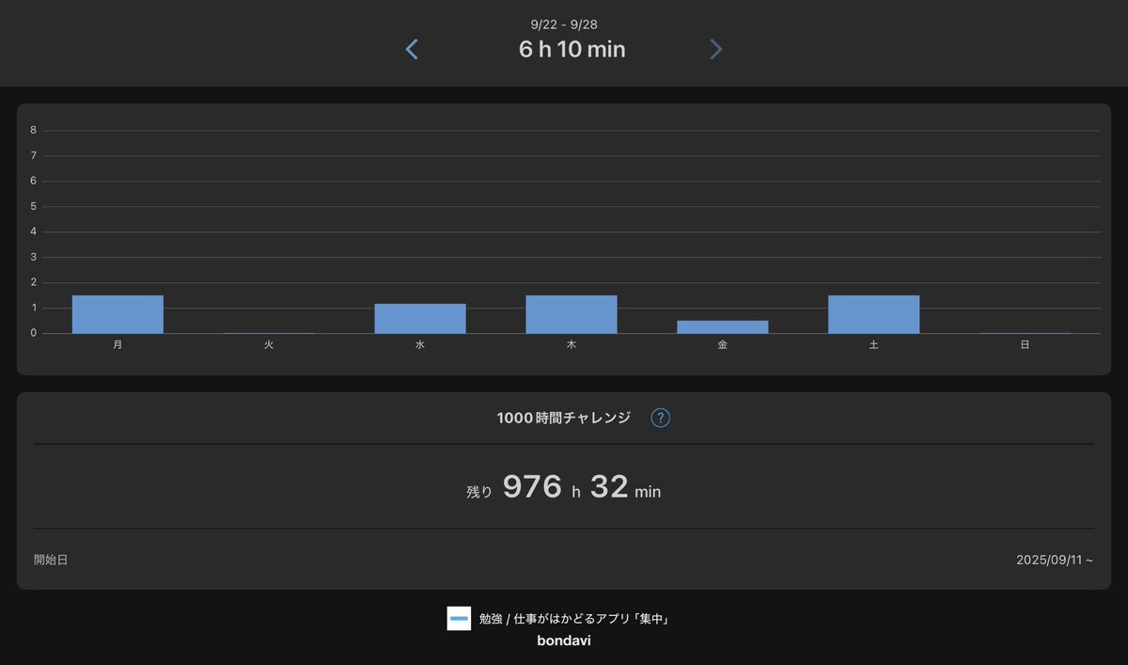The width and height of the screenshot is (1128, 665).
Task: Select the 木 (Thursday) bar
Action: click(572, 314)
